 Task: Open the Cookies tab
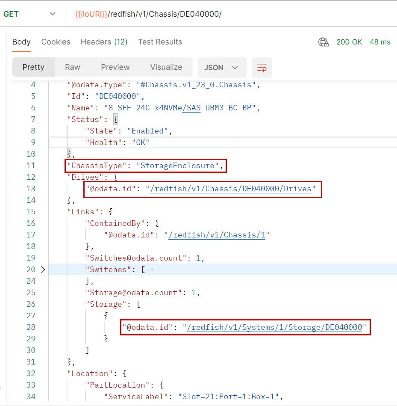pyautogui.click(x=56, y=42)
